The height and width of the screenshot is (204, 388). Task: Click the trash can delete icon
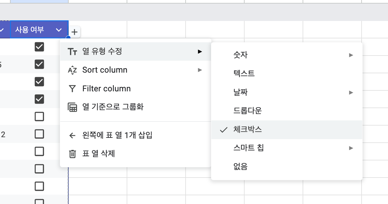tap(73, 154)
